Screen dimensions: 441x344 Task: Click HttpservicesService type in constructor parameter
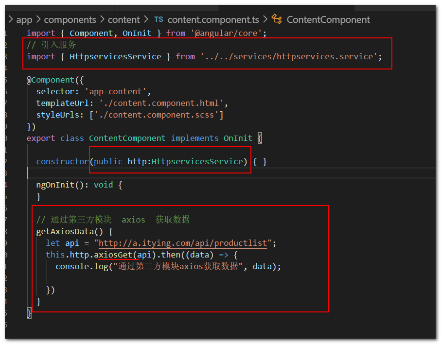click(197, 162)
